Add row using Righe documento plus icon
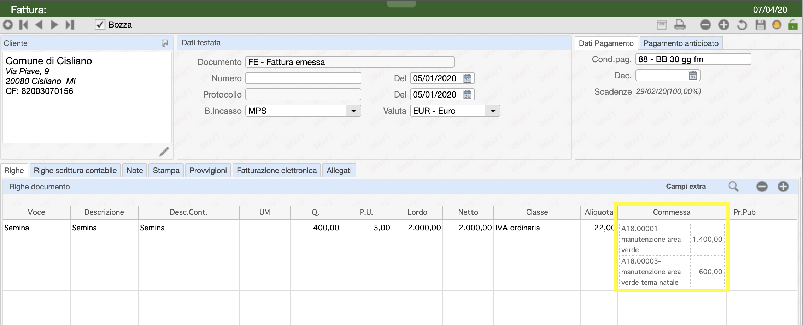803x325 pixels. tap(783, 186)
